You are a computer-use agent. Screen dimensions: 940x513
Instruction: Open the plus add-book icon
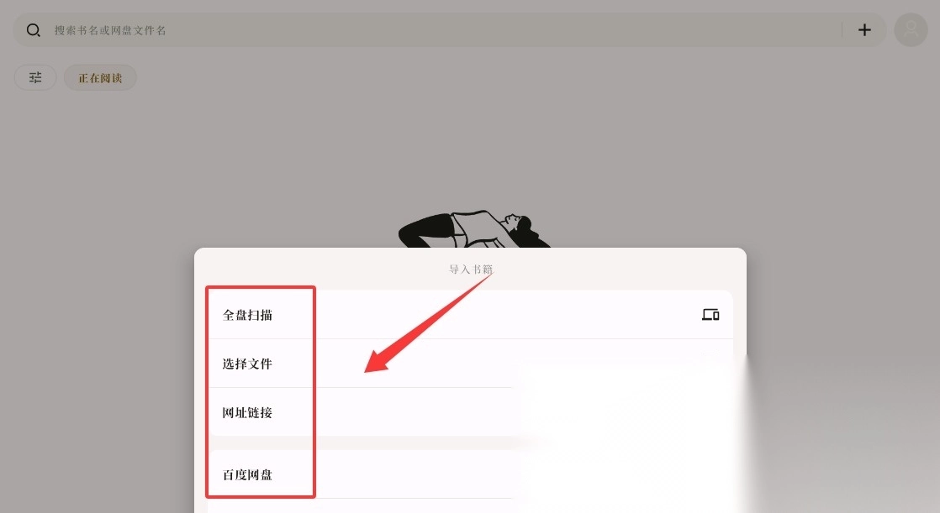(x=864, y=30)
